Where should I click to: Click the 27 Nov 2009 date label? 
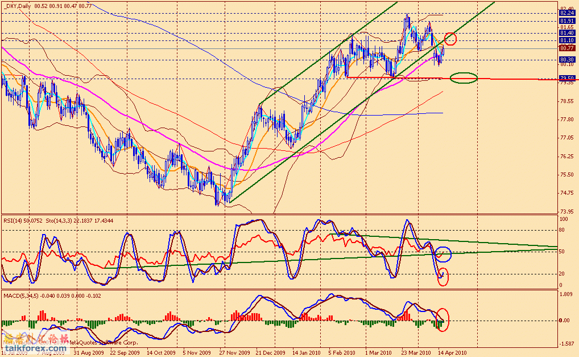(234, 352)
